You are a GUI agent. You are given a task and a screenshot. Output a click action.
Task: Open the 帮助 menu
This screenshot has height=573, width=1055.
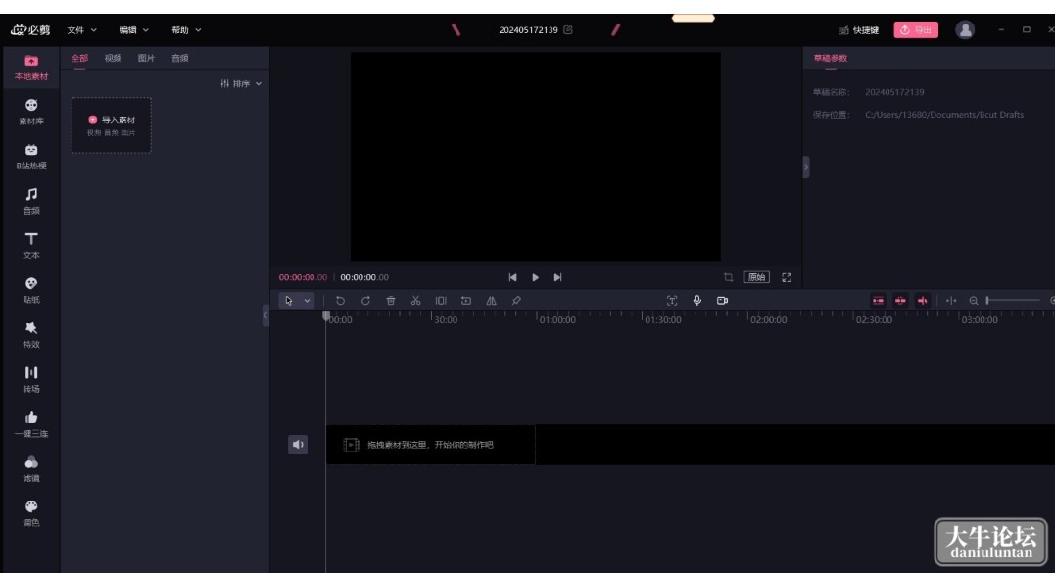coord(186,30)
